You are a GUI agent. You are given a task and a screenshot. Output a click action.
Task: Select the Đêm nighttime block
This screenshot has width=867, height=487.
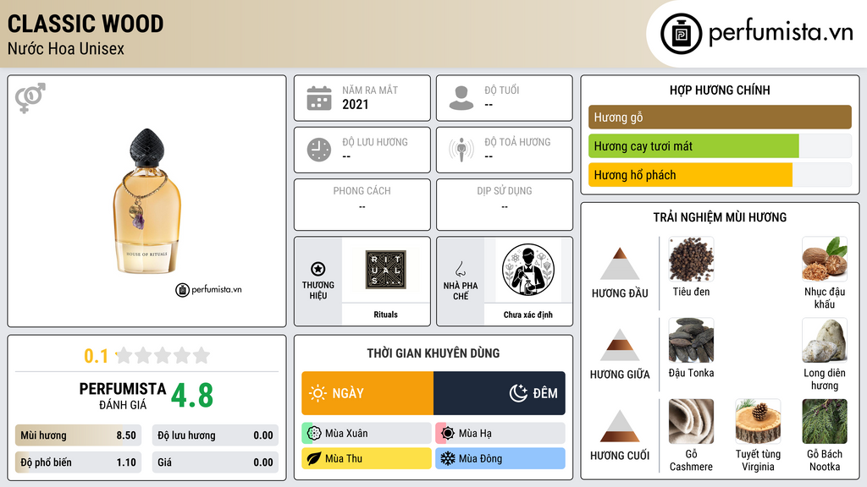tap(500, 393)
